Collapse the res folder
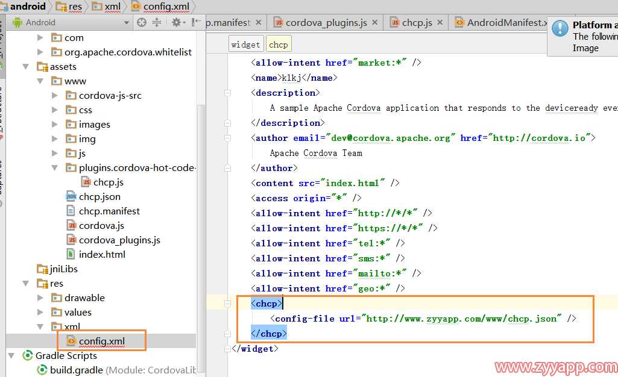618x377 pixels. coord(25,283)
